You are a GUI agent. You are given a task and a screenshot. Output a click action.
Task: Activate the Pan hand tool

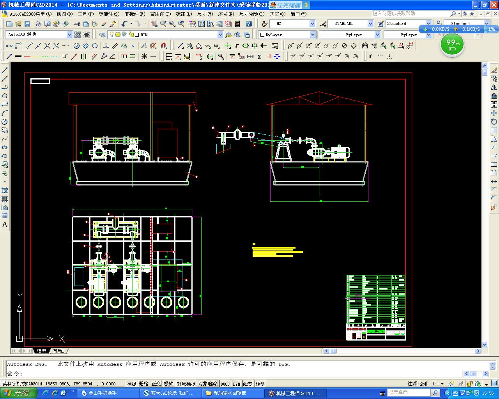pyautogui.click(x=154, y=24)
